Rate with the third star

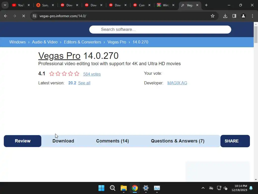[x=64, y=74]
